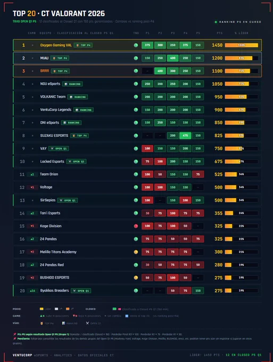The width and height of the screenshot is (273, 362).
Task: Click the OPEN Q1 badge beside VAY
Action: pos(59,149)
